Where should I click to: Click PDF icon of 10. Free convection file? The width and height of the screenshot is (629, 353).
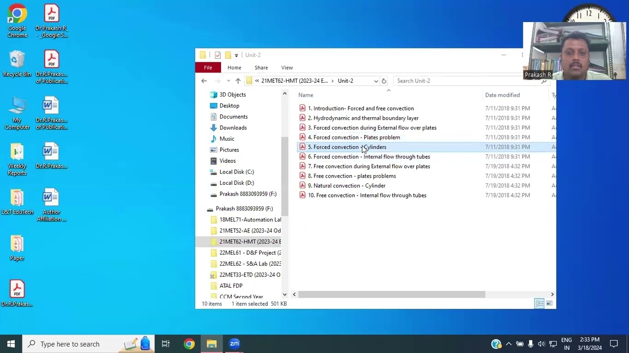302,195
